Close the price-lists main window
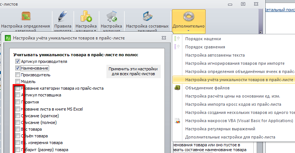Viewport: 295px width, 153px height. 256,4
